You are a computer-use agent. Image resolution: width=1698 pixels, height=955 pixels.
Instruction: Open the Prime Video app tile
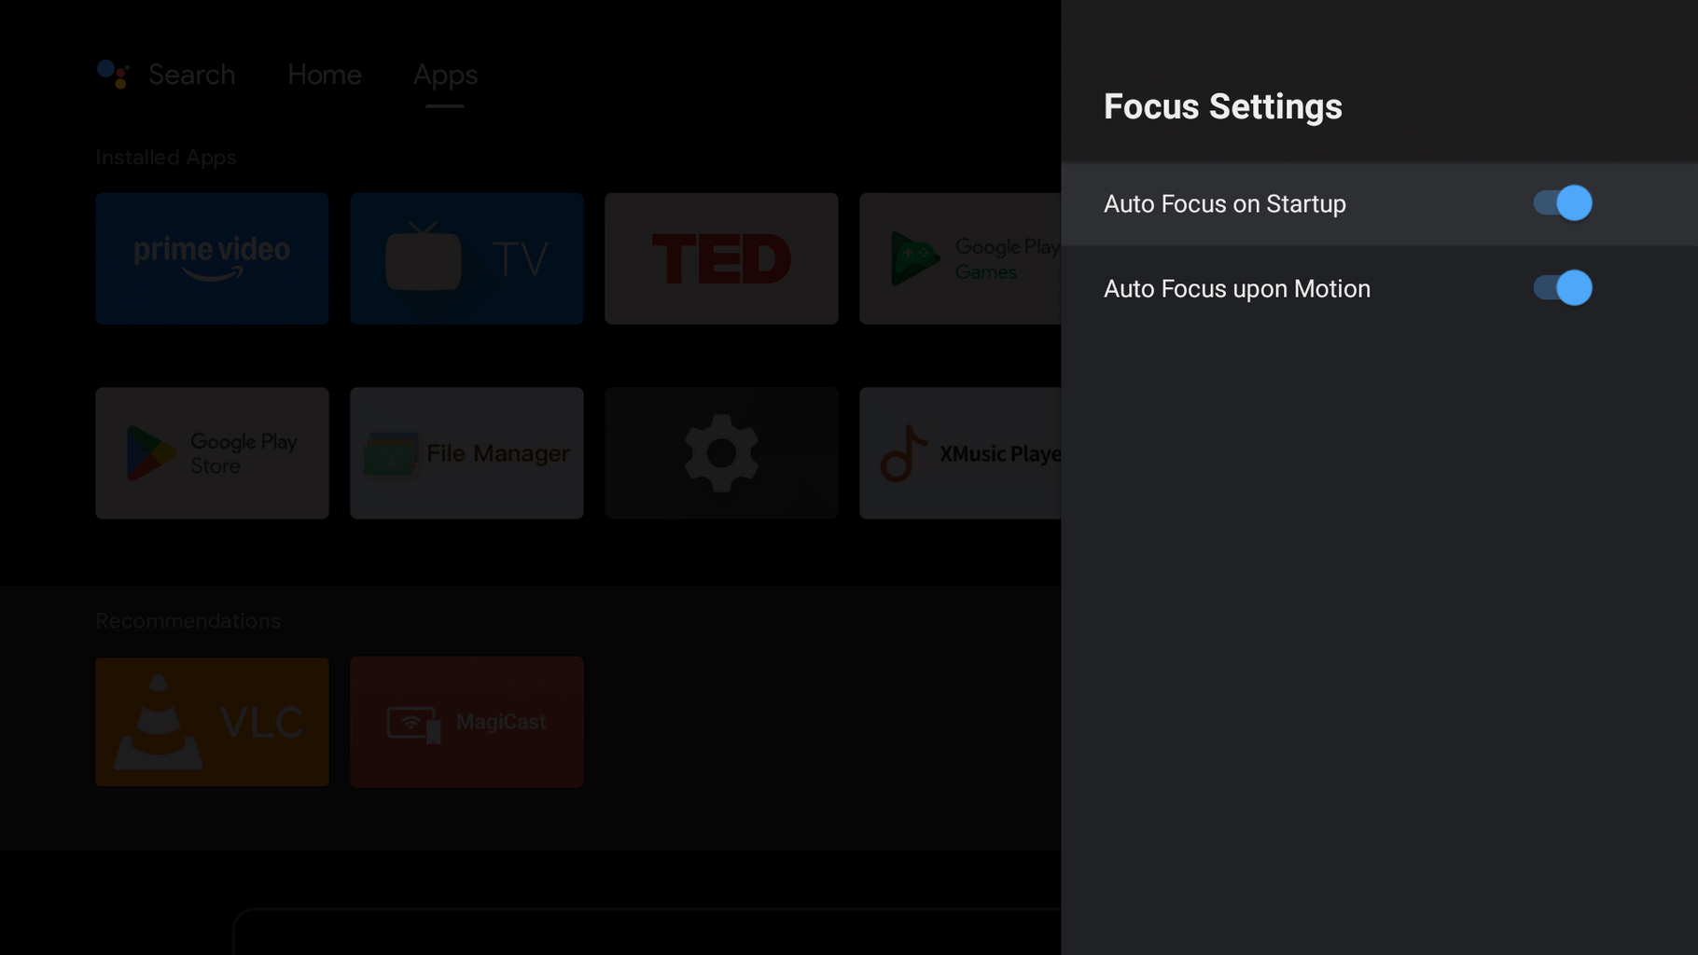212,258
